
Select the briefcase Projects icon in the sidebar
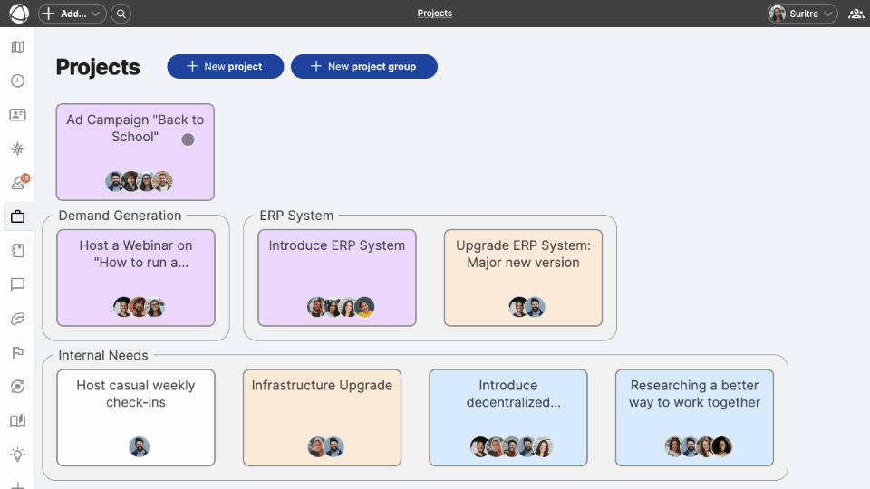pyautogui.click(x=17, y=216)
